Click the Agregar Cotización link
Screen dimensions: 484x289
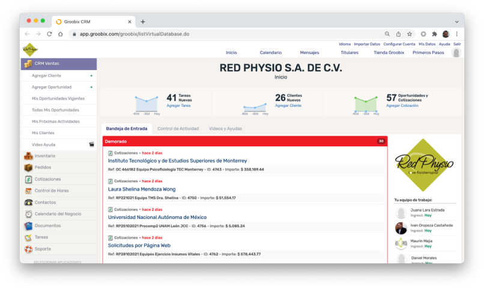pyautogui.click(x=402, y=106)
